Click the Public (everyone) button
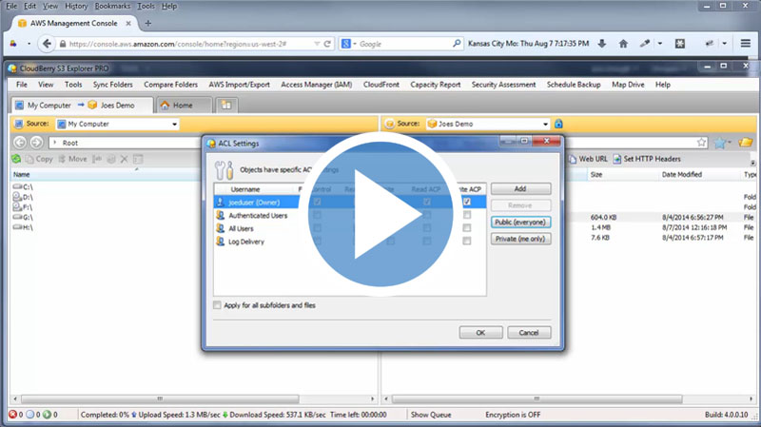The height and width of the screenshot is (427, 761). pos(520,222)
